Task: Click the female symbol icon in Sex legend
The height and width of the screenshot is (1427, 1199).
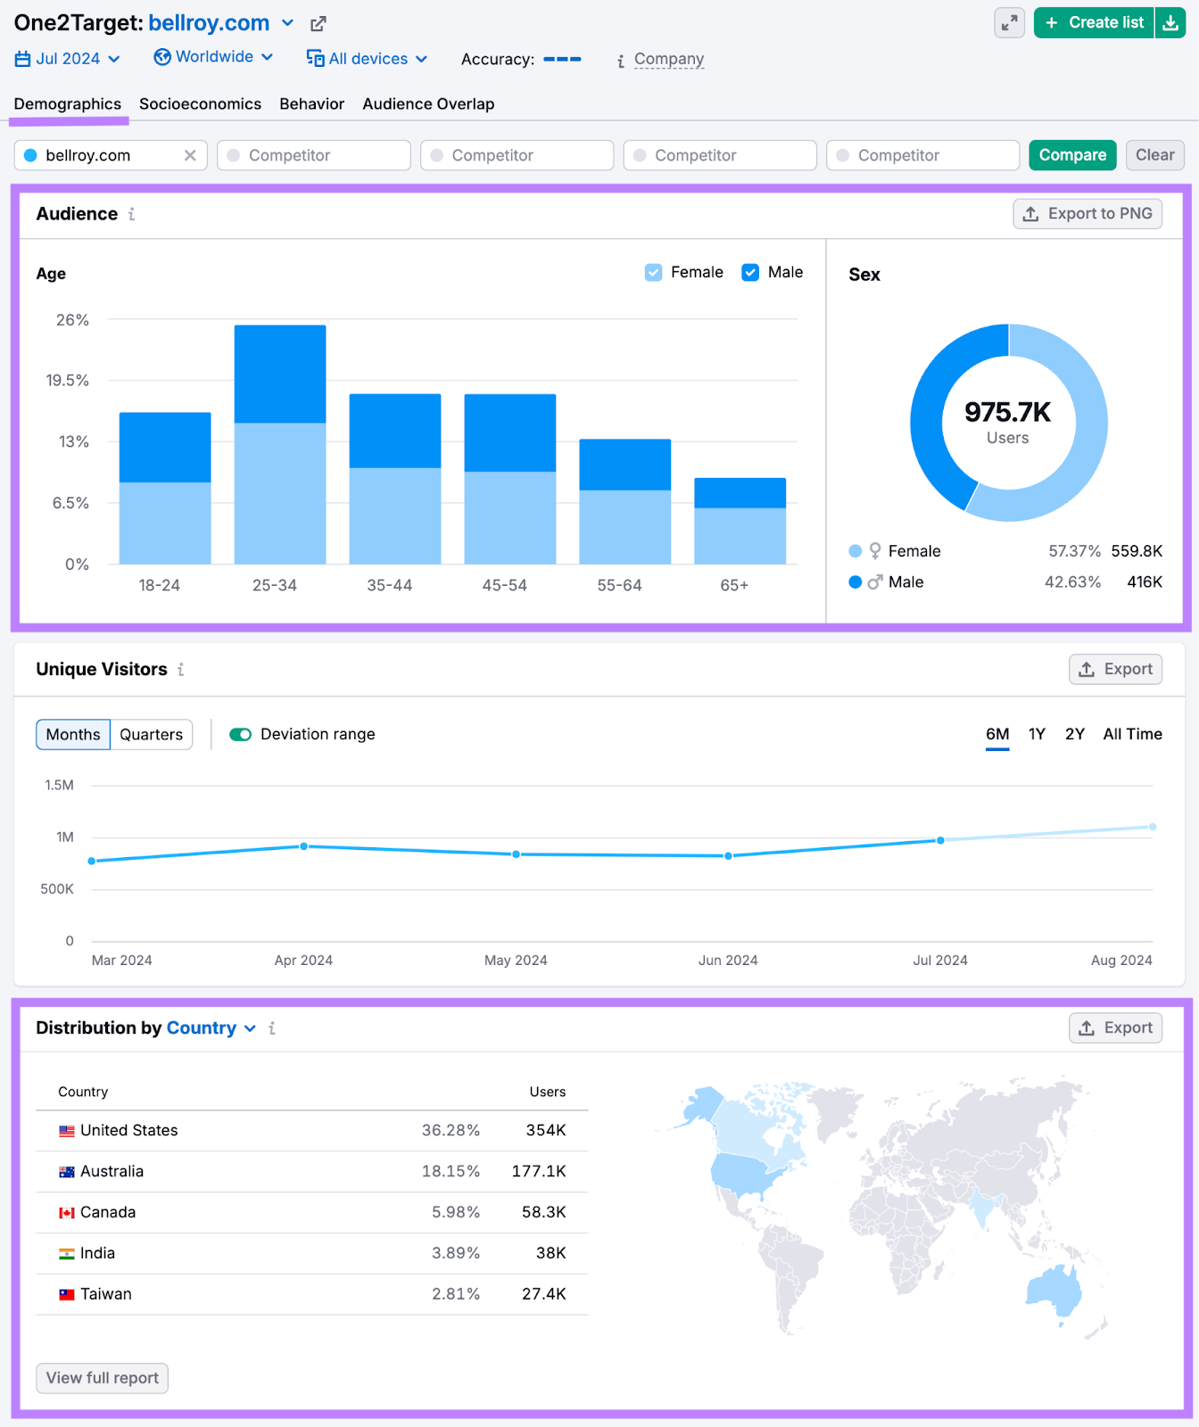Action: pos(875,551)
